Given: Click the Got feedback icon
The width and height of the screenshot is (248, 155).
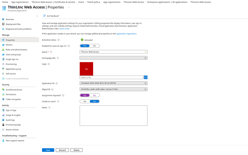Looking at the screenshot, I should click(x=44, y=16).
